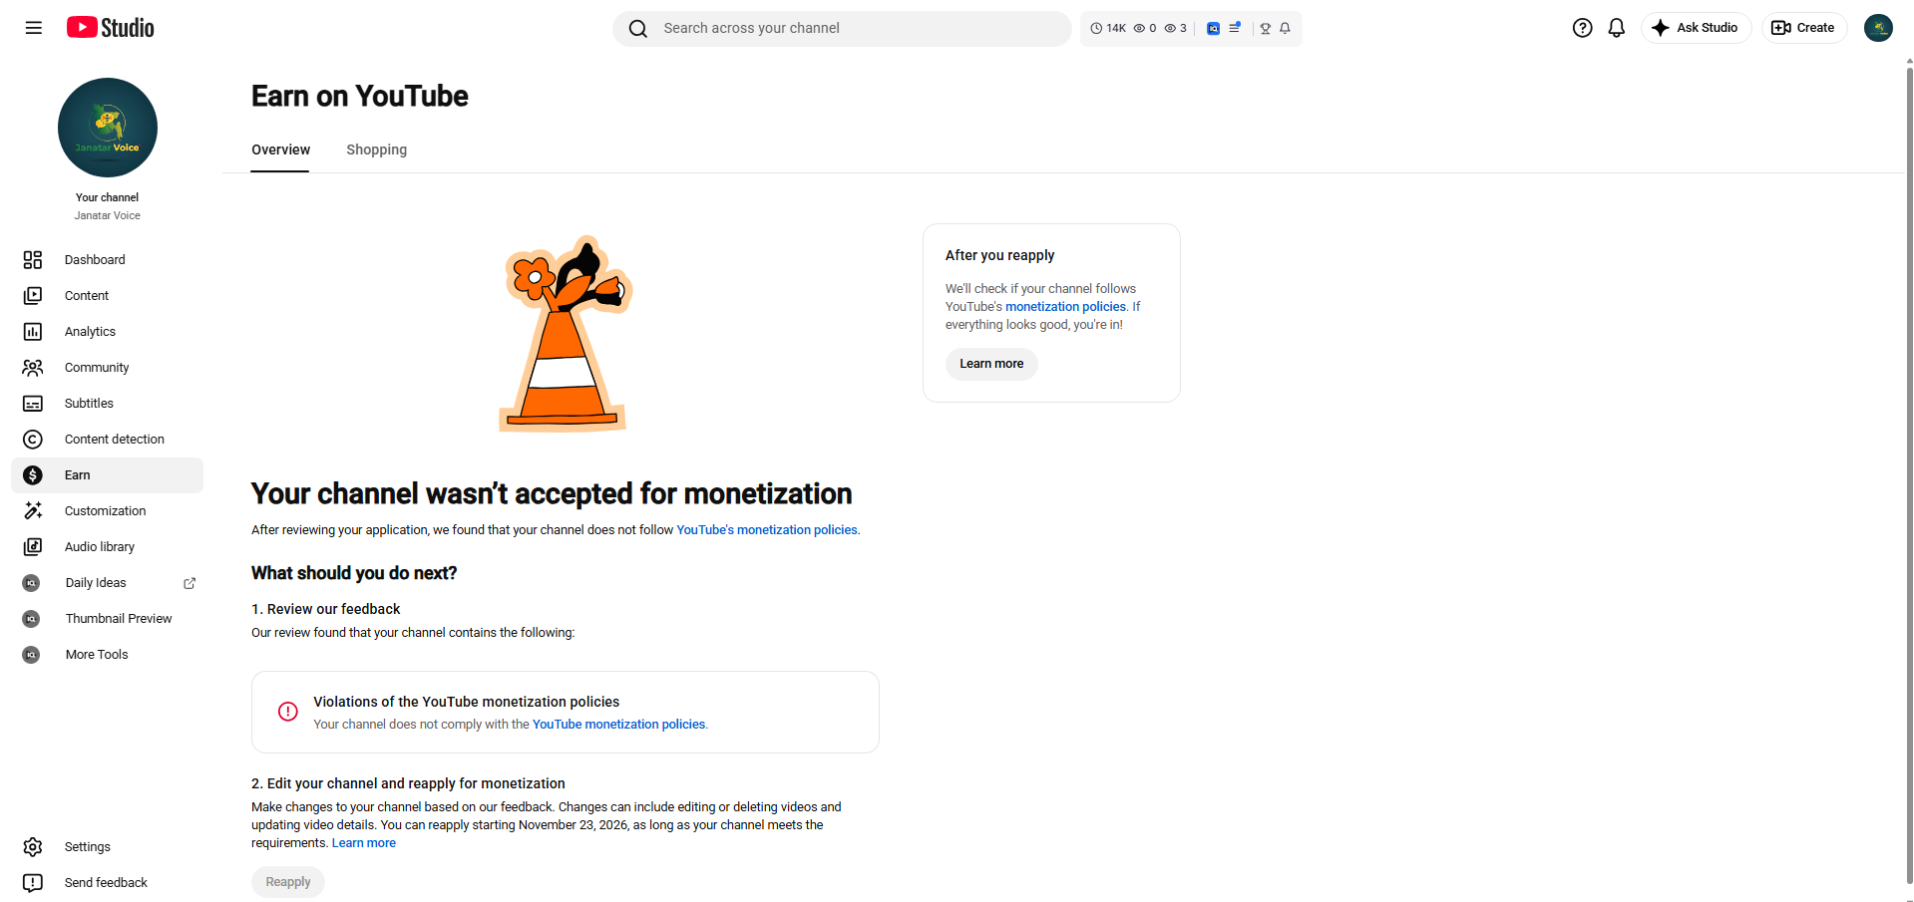Click the Janatar Voice channel avatar
Viewport: 1914px width, 902px height.
click(x=108, y=128)
